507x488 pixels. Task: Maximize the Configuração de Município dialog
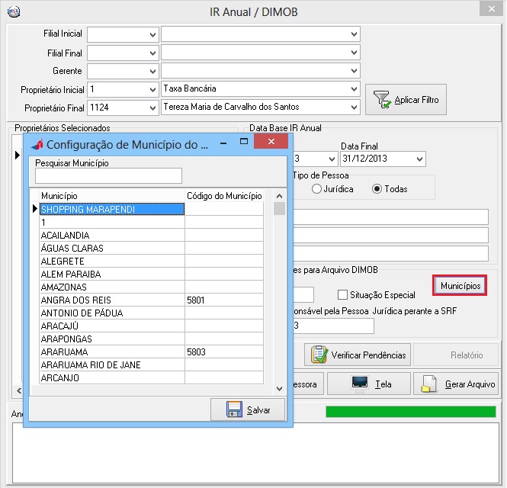point(244,142)
